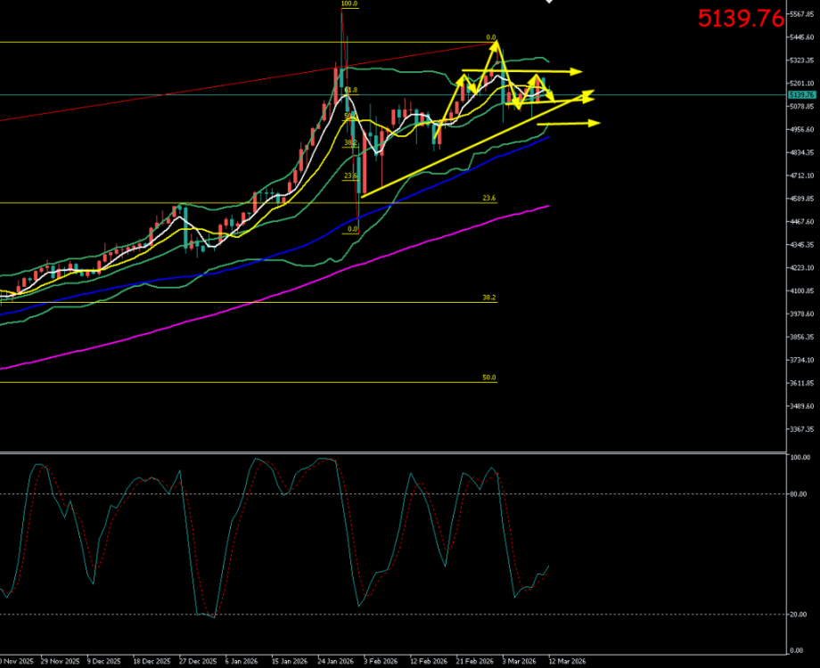Image resolution: width=820 pixels, height=668 pixels.
Task: Click the 27 Dec 2025 date label
Action: tap(197, 662)
